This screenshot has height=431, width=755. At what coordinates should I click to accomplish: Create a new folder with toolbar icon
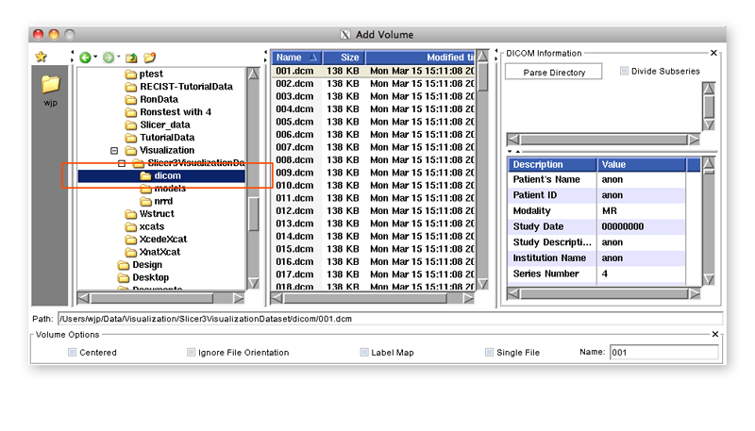[150, 58]
